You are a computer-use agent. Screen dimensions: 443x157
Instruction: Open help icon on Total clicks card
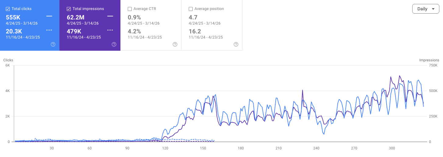[53, 44]
